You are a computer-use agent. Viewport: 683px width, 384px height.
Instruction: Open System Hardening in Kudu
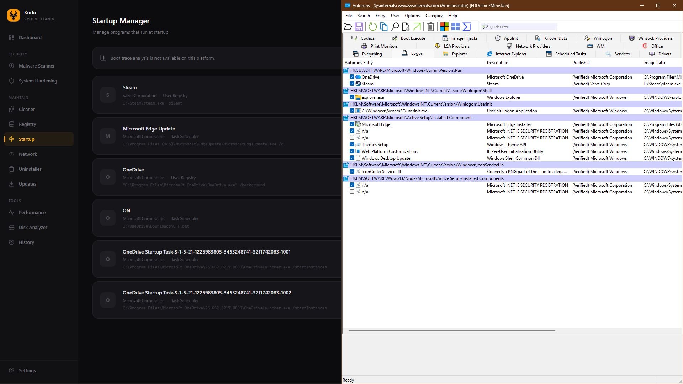coord(39,81)
